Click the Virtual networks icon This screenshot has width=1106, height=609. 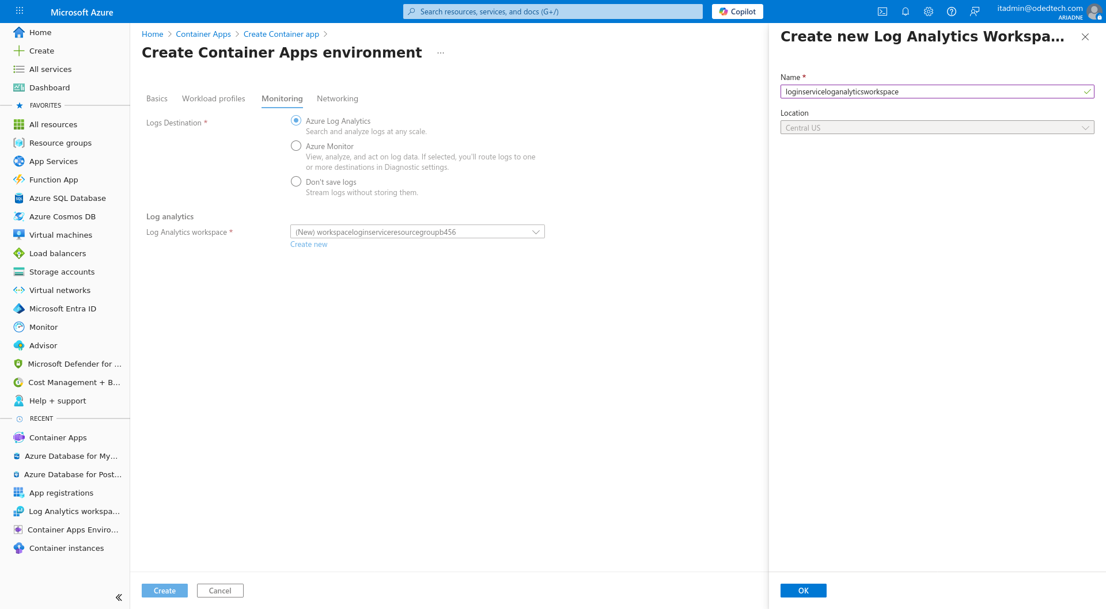click(x=19, y=290)
